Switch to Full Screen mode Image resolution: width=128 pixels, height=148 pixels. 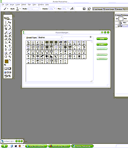click(x=10, y=73)
